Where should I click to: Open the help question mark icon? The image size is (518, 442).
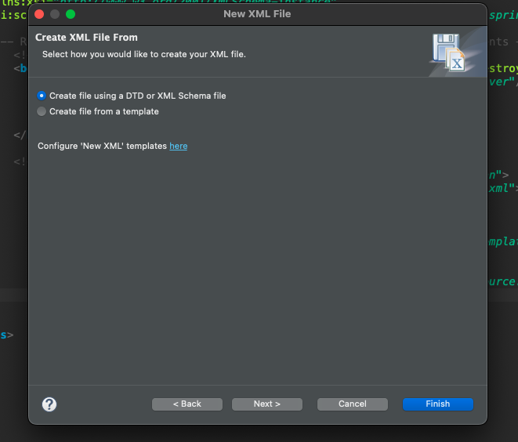tap(49, 404)
